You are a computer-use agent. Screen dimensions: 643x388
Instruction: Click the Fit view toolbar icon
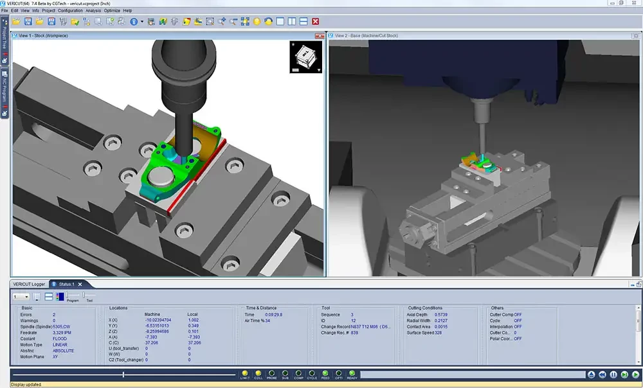[245, 22]
